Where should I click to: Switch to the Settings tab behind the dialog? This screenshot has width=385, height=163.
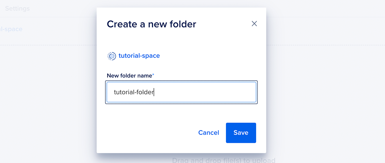click(17, 9)
